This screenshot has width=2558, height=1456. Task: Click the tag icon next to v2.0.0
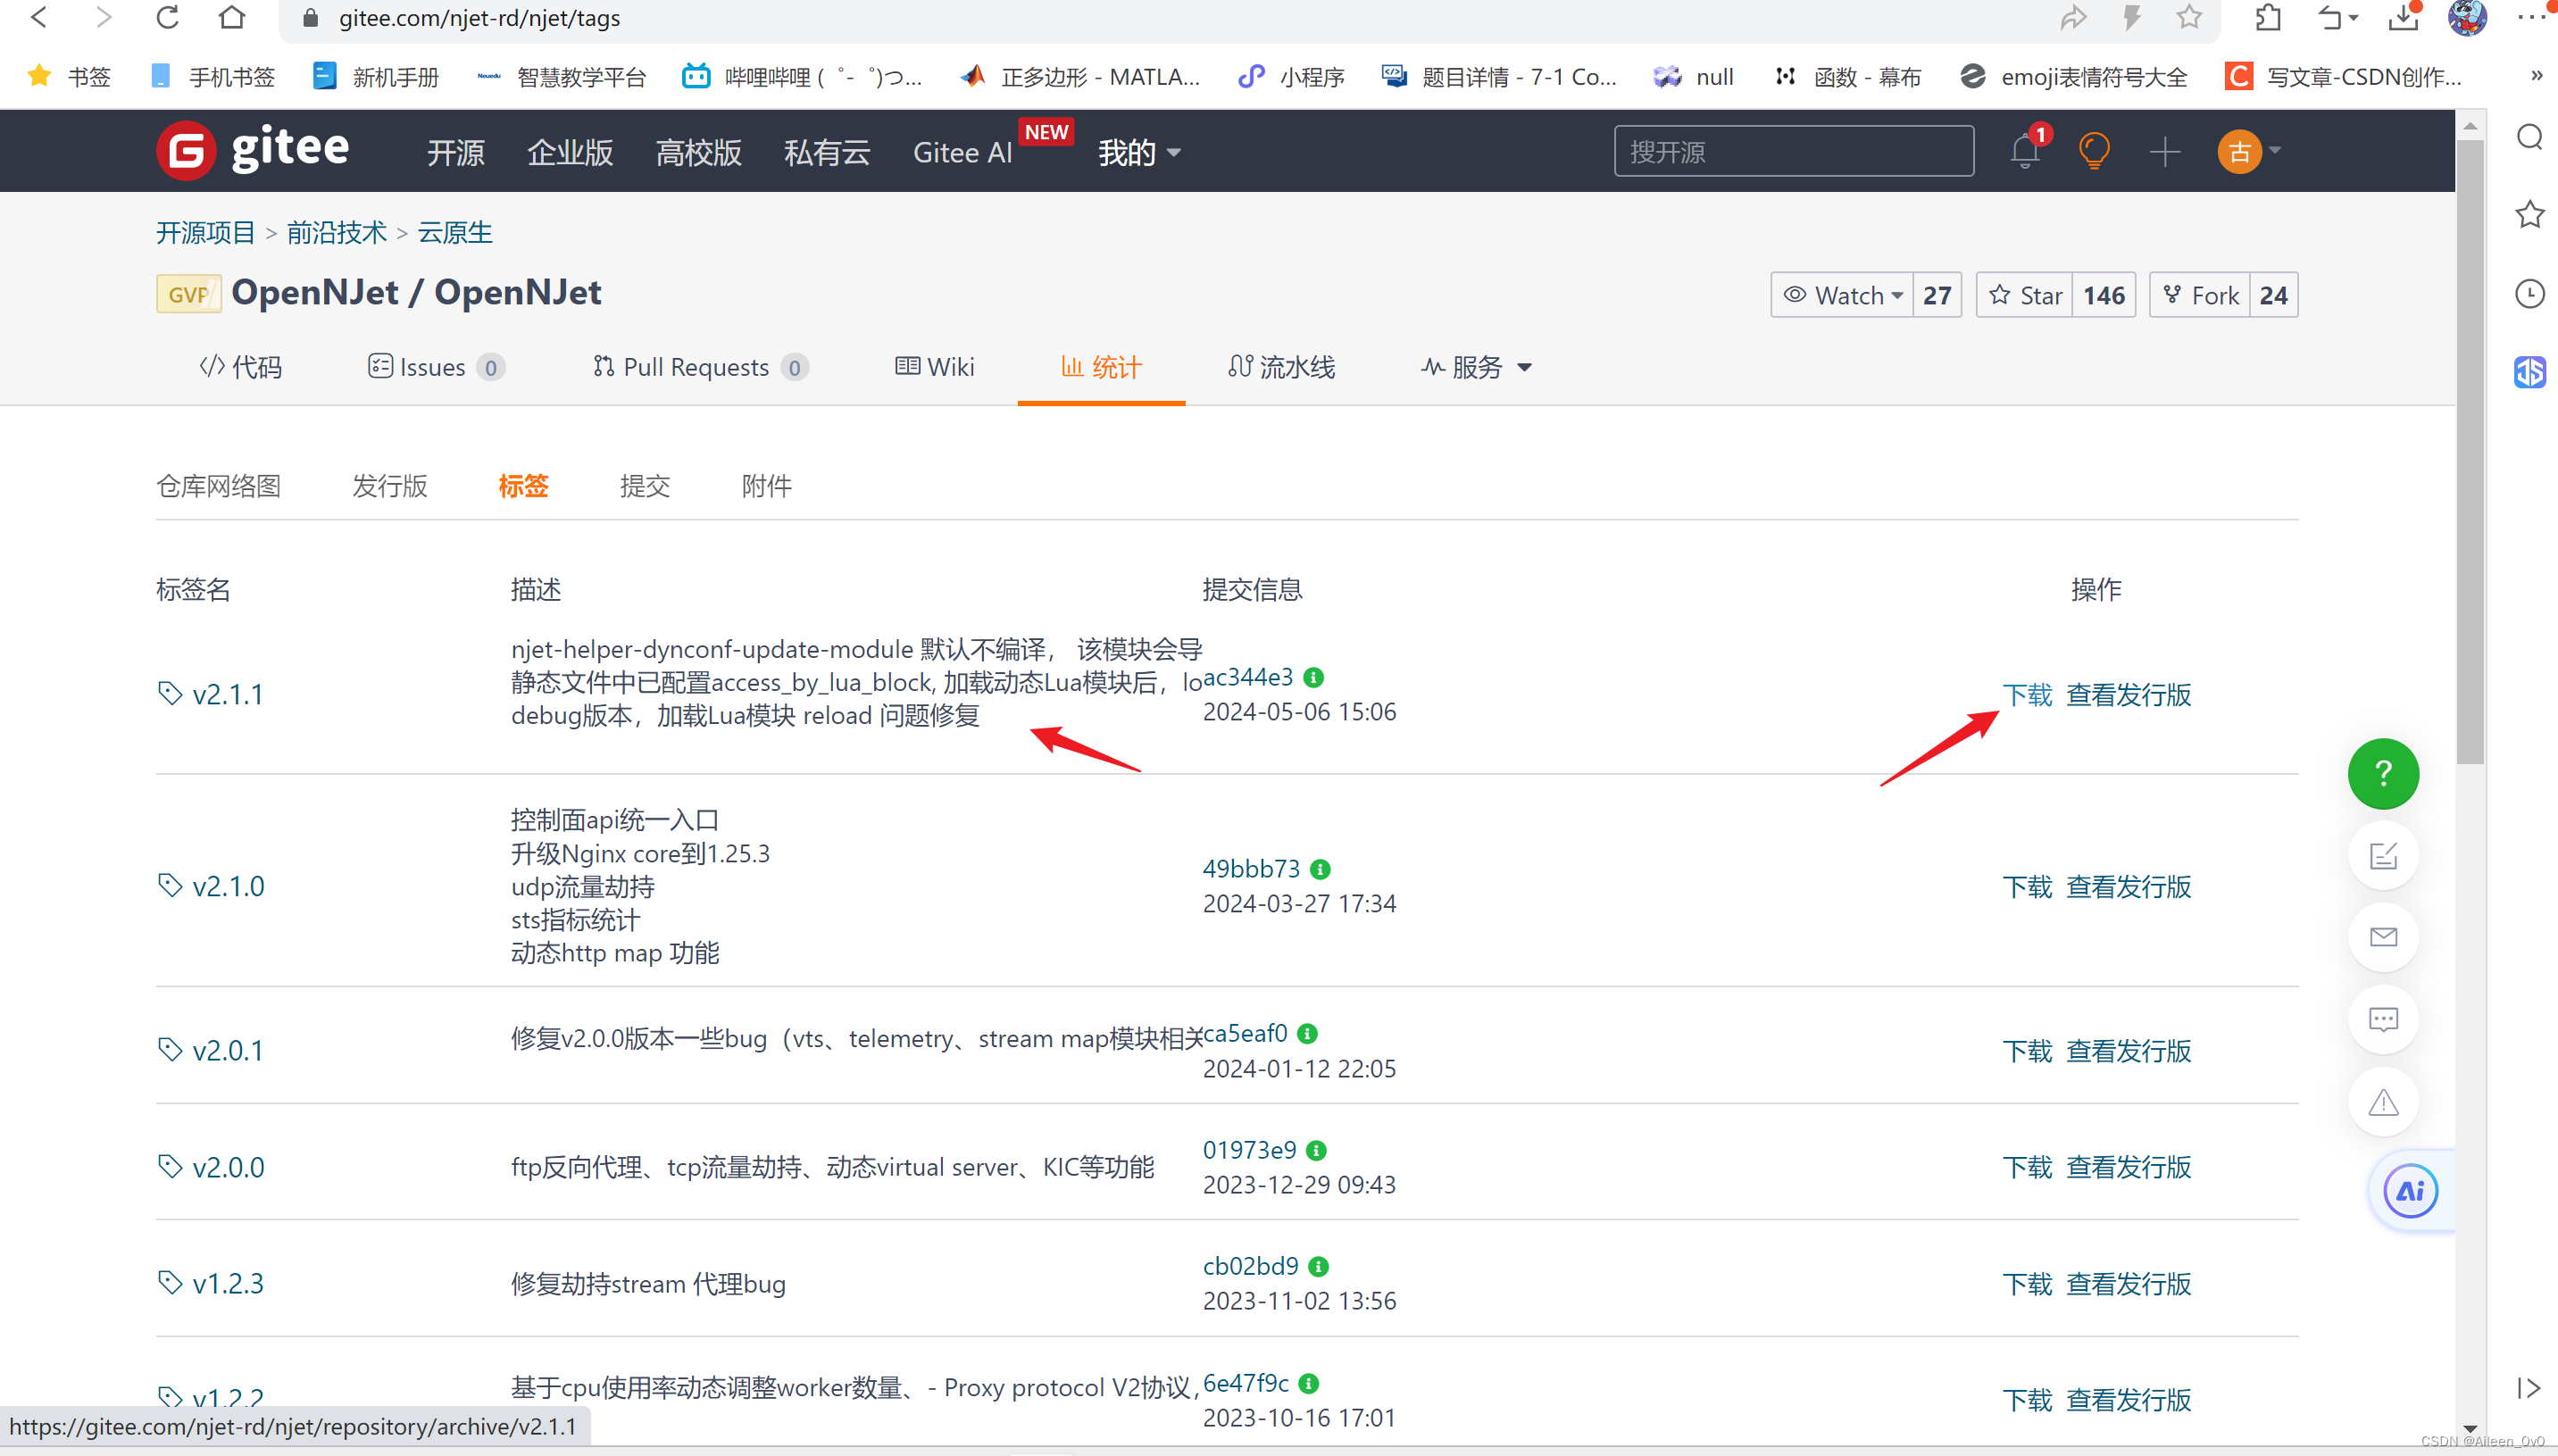click(x=167, y=1166)
